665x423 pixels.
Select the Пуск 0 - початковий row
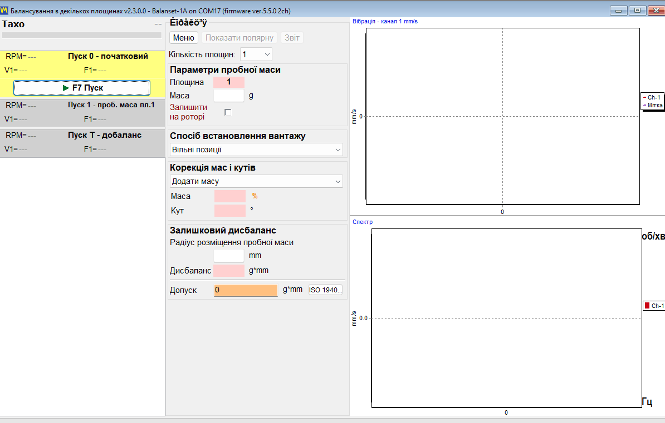[x=82, y=63]
